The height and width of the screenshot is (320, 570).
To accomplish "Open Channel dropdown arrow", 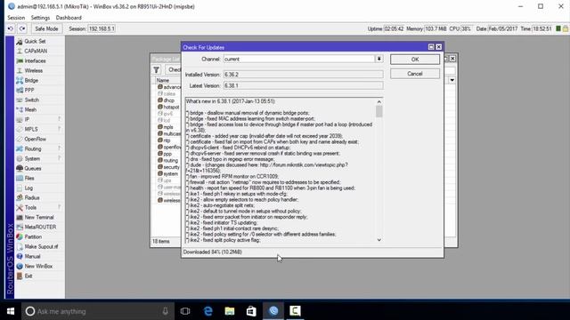I will coord(379,59).
